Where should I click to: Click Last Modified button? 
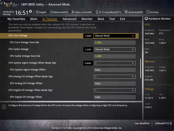point(142,123)
